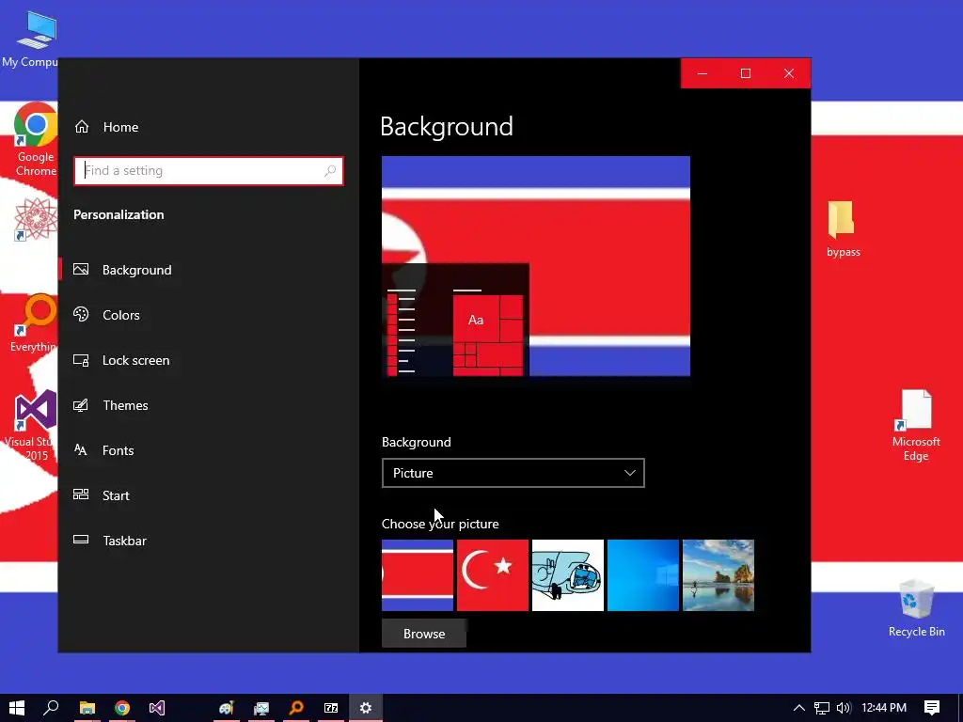
Task: Select the bypass folder on desktop
Action: (843, 228)
